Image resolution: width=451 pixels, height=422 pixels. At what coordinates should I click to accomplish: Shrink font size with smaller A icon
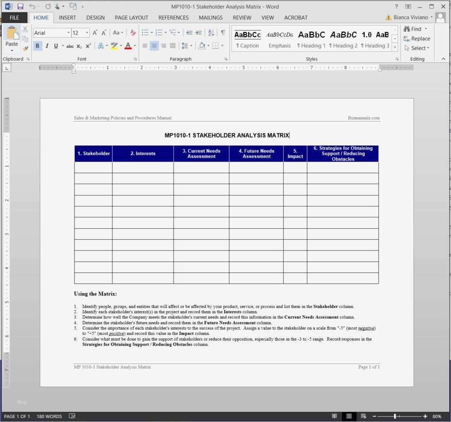(x=104, y=33)
